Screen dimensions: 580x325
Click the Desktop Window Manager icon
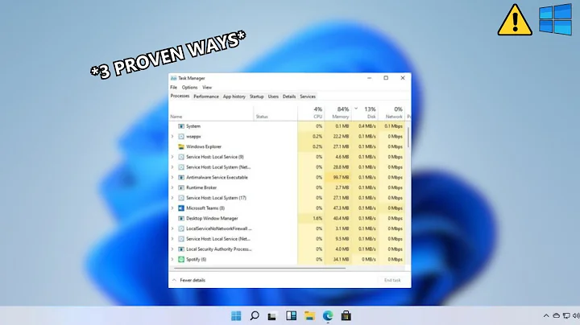click(181, 219)
